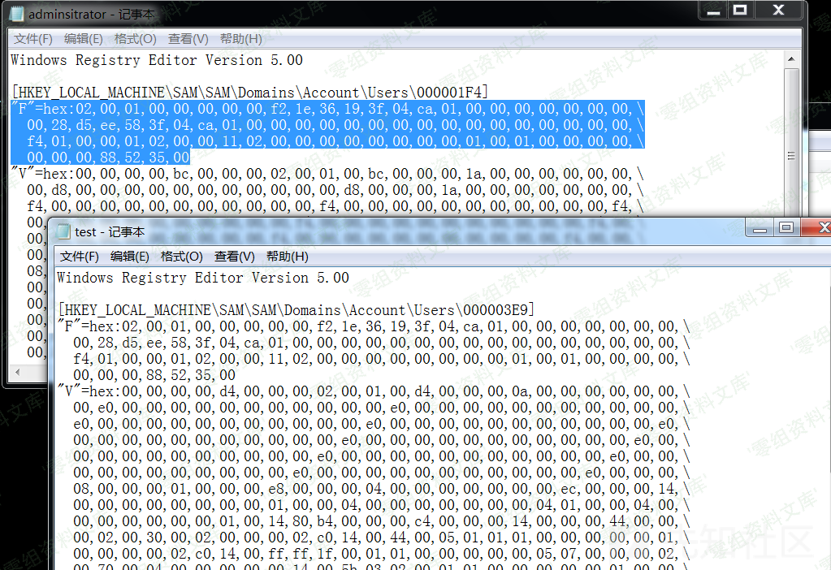Open 查看(V) menu in test window

point(235,257)
